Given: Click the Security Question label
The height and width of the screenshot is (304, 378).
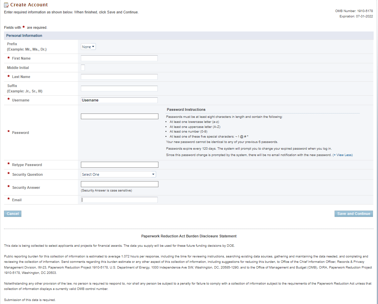Looking at the screenshot, I should pyautogui.click(x=27, y=174).
